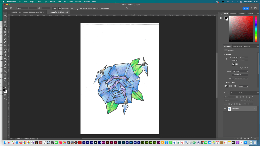Screen dimensions: 260x146
Task: Click the crop overlay grid icon
Action: pyautogui.click(x=72, y=8)
